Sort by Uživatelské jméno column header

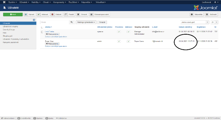[x=105, y=27]
